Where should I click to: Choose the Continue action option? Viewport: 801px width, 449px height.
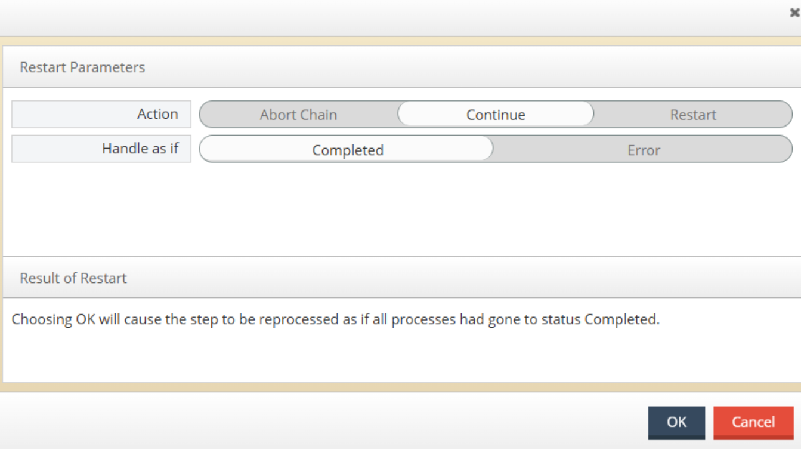click(x=496, y=115)
